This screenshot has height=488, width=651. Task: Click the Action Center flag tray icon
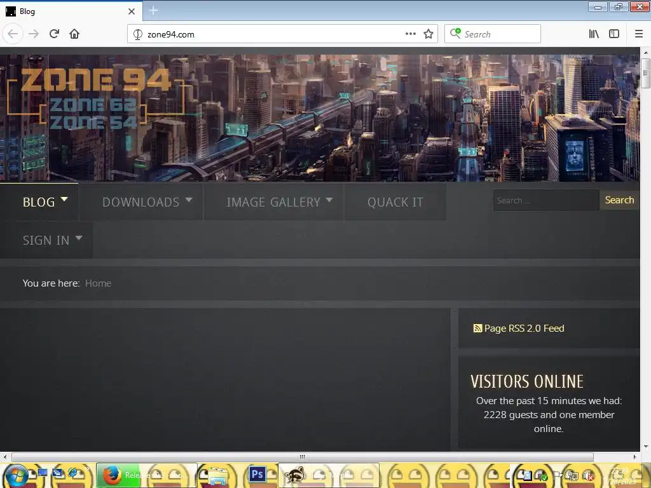click(557, 475)
